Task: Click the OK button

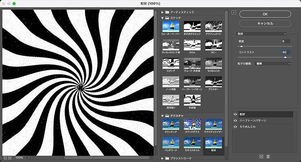Action: [265, 14]
